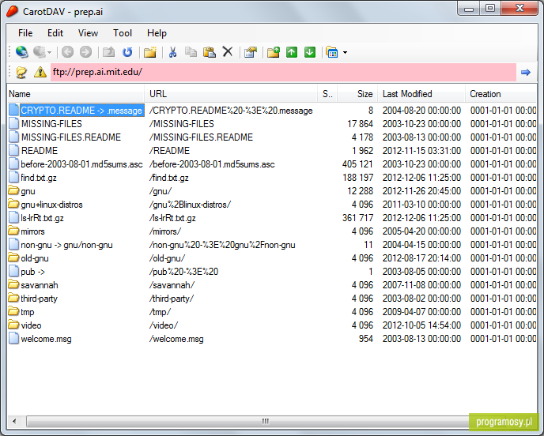Click the /welcome.msg URL cell
The height and width of the screenshot is (436, 544).
click(x=176, y=339)
